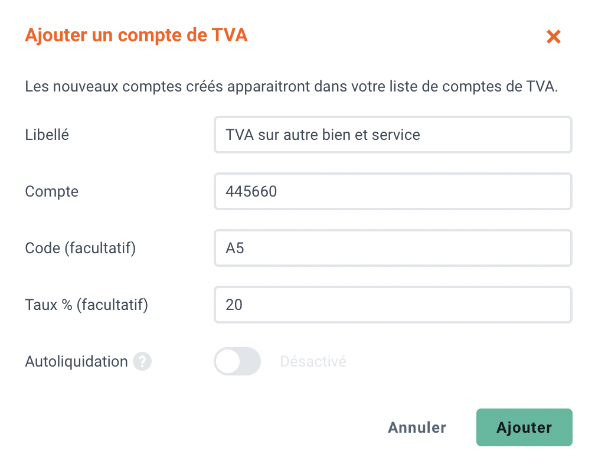Focus the Libellé input field
This screenshot has height=464, width=595.
(393, 135)
